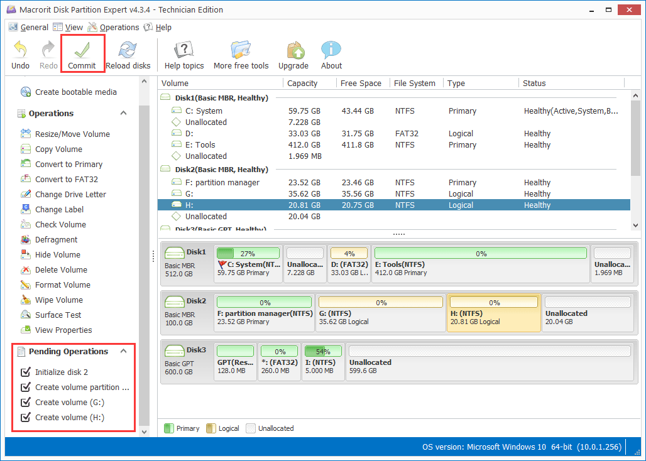Image resolution: width=646 pixels, height=461 pixels.
Task: Select the E: Tools volume row
Action: click(x=394, y=145)
